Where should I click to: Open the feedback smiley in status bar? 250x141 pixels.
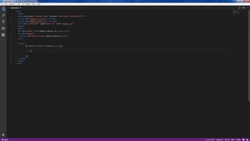tap(243, 140)
